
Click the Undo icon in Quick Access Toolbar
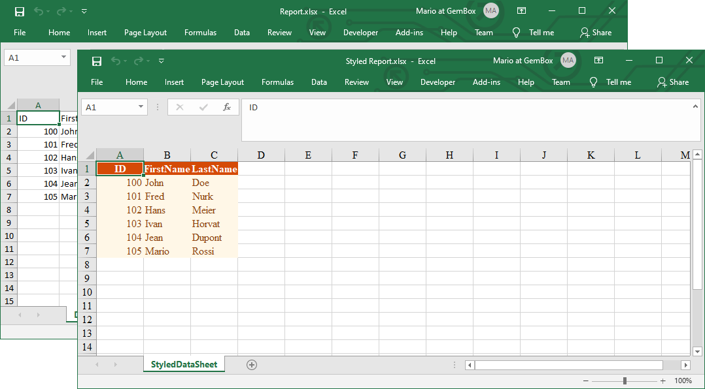[x=116, y=61]
